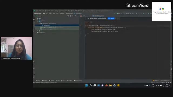Viewport: 173px width, 97px height.
Task: Open the Problems tool window
Action: tap(44, 81)
